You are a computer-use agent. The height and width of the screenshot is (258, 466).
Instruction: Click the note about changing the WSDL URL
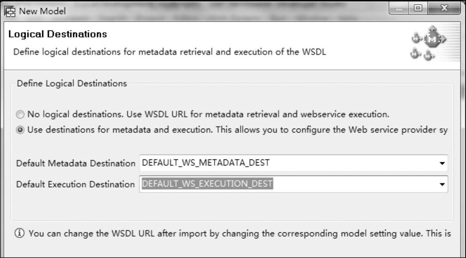pos(240,234)
